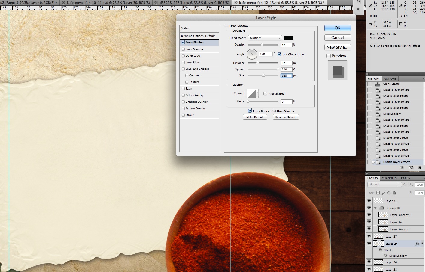Uncheck the Drop Shadow style checkbox
Image resolution: width=425 pixels, height=272 pixels.
pos(183,43)
